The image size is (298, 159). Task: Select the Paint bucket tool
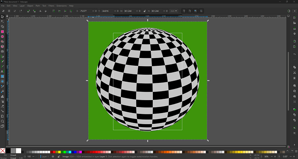pyautogui.click(x=2, y=91)
